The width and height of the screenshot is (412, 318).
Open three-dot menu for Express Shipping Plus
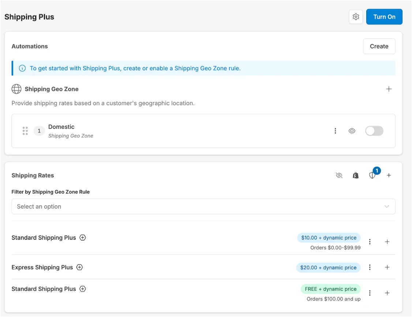[x=370, y=267]
